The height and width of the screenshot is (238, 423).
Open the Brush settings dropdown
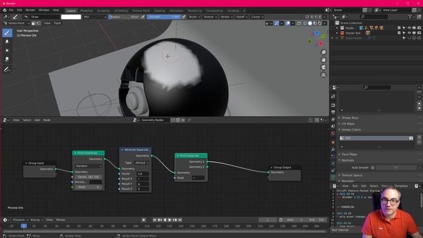[x=194, y=17]
